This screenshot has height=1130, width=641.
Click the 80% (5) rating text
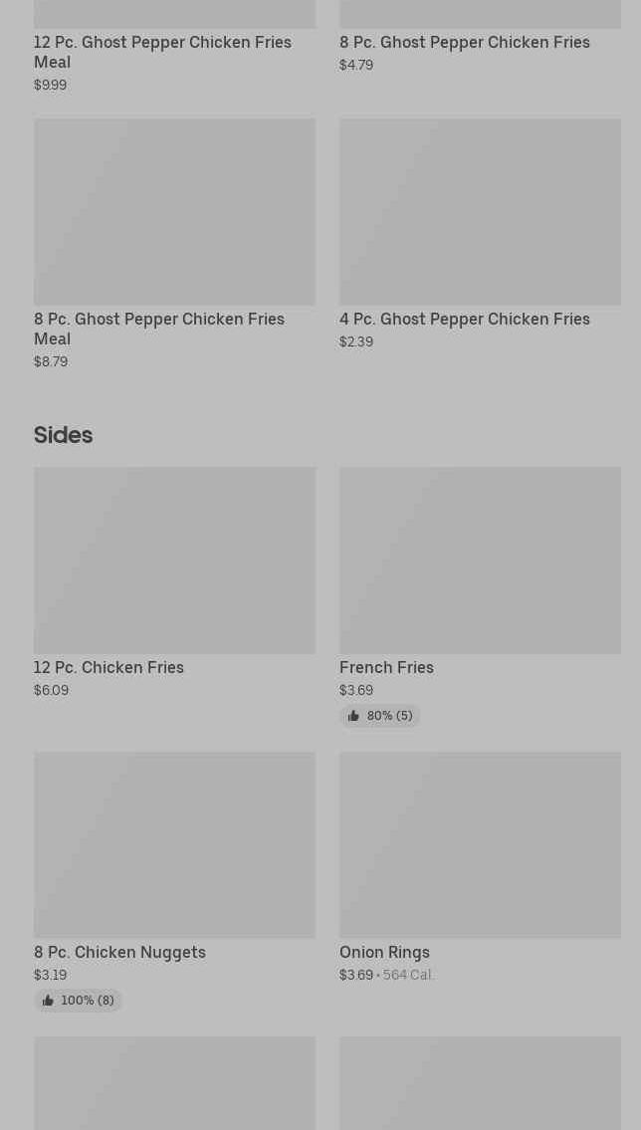(x=389, y=716)
